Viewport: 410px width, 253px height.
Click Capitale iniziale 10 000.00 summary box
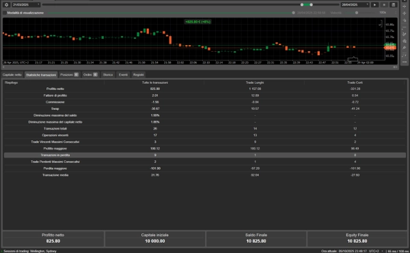tap(155, 239)
